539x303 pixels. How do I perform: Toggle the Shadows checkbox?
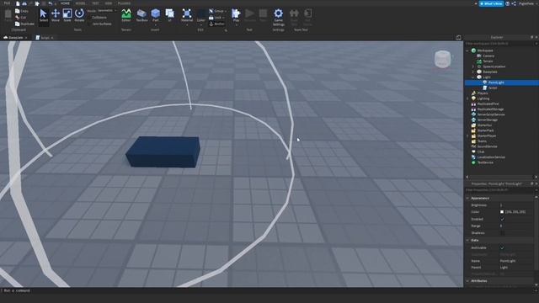502,233
